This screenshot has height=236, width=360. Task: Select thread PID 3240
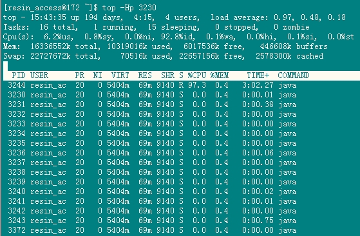click(x=16, y=192)
